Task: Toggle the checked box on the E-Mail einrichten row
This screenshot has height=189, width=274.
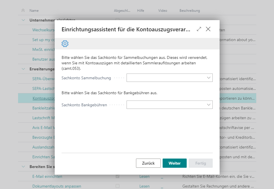Action: point(117,176)
